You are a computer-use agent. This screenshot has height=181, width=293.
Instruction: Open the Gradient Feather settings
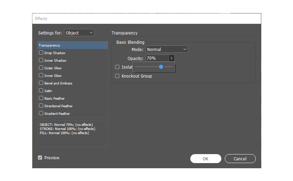point(57,113)
